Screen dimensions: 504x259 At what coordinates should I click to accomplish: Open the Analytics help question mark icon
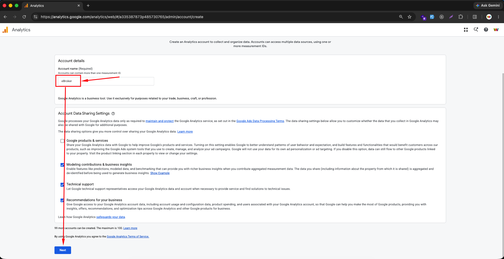point(486,30)
